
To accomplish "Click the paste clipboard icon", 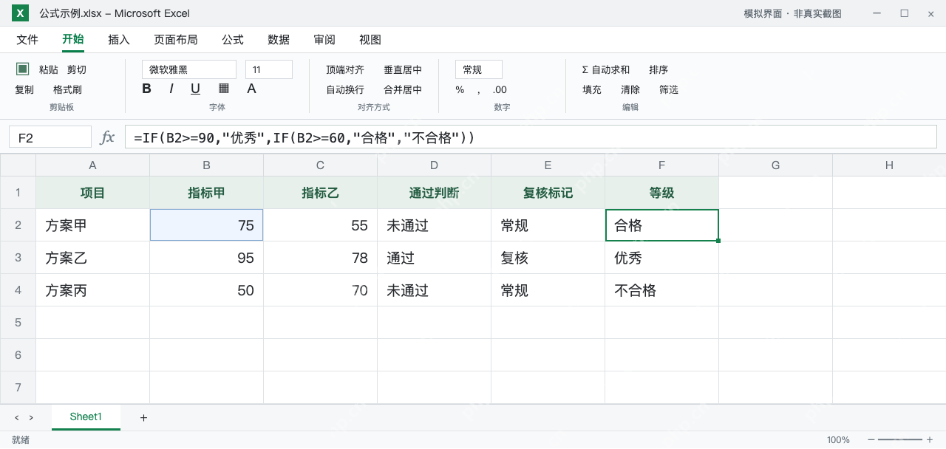I will pyautogui.click(x=23, y=69).
